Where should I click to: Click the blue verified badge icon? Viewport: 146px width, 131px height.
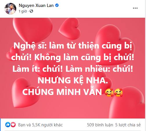(x=57, y=5)
